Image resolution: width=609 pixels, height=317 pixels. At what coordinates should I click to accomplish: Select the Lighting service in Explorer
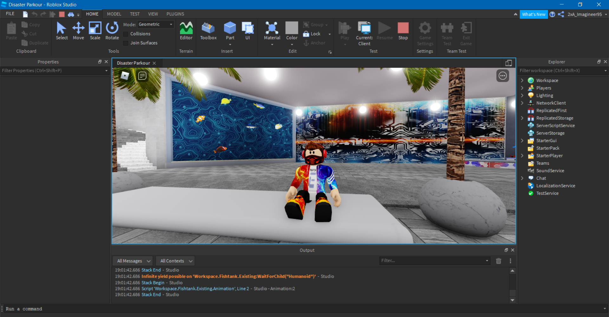[x=544, y=95]
